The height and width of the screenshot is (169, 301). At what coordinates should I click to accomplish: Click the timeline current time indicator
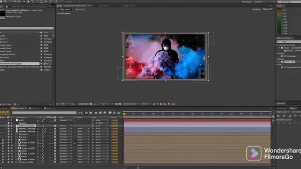[x=124, y=114]
